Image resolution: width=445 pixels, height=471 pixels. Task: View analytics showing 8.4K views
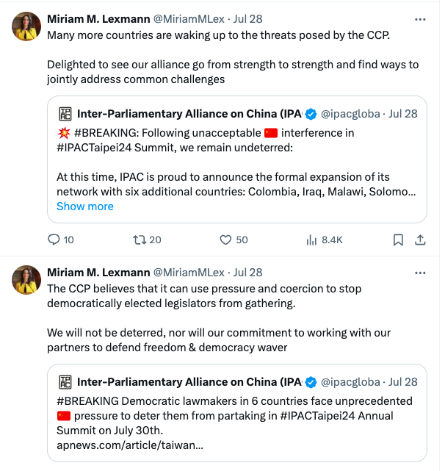pos(311,240)
